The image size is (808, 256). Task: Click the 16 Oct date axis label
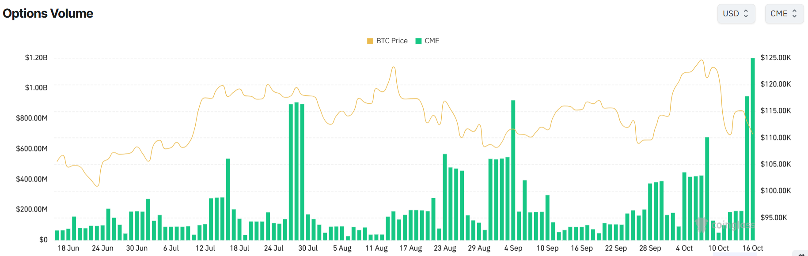(753, 248)
